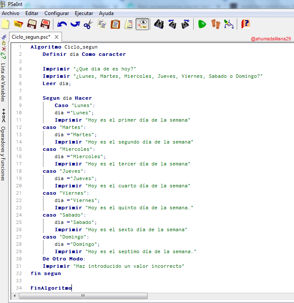Paste from the clipboard icon
This screenshot has width=294, height=303.
(x=115, y=24)
